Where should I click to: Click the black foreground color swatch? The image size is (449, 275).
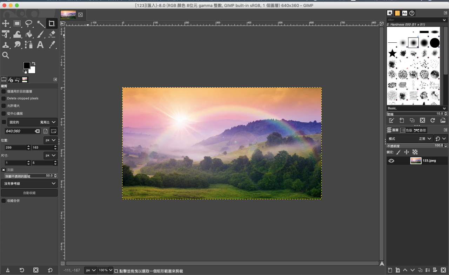tap(27, 66)
